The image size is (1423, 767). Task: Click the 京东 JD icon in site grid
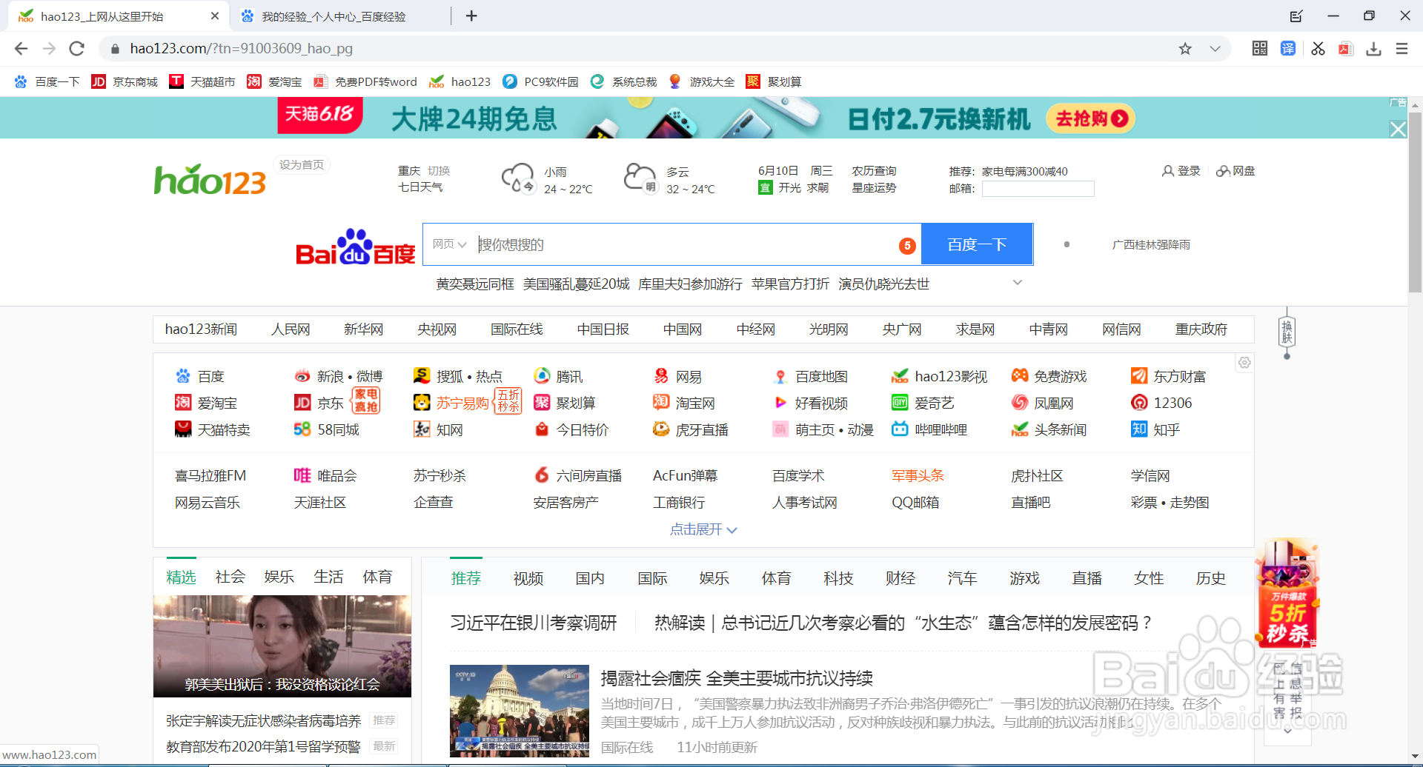click(x=302, y=403)
